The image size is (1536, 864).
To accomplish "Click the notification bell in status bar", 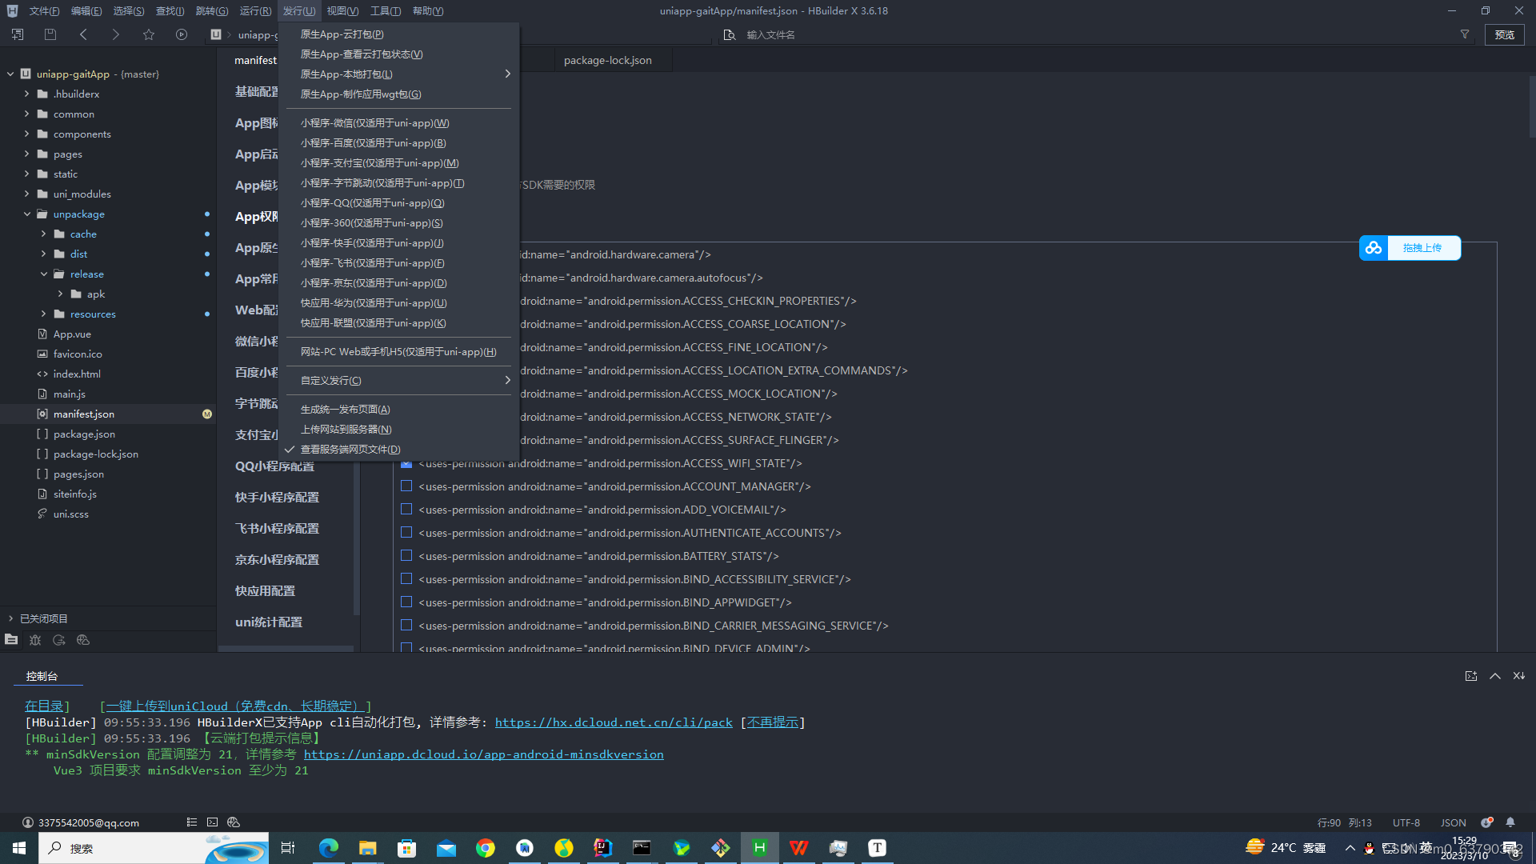I will click(1510, 822).
